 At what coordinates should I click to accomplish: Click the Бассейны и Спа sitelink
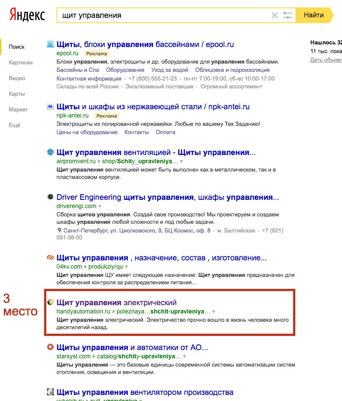(78, 70)
